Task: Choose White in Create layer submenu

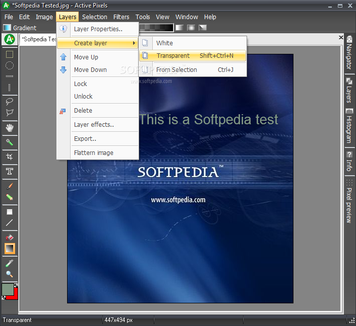Action: [193, 43]
